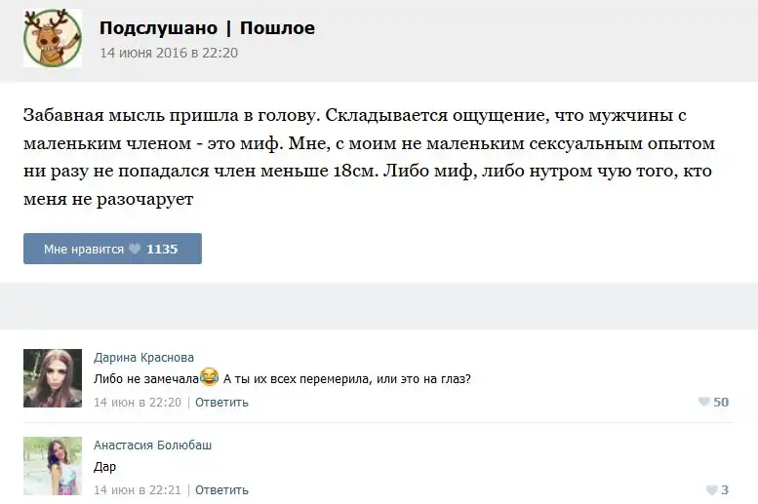Open the Подслушано | Пошлое group page

coord(207,28)
